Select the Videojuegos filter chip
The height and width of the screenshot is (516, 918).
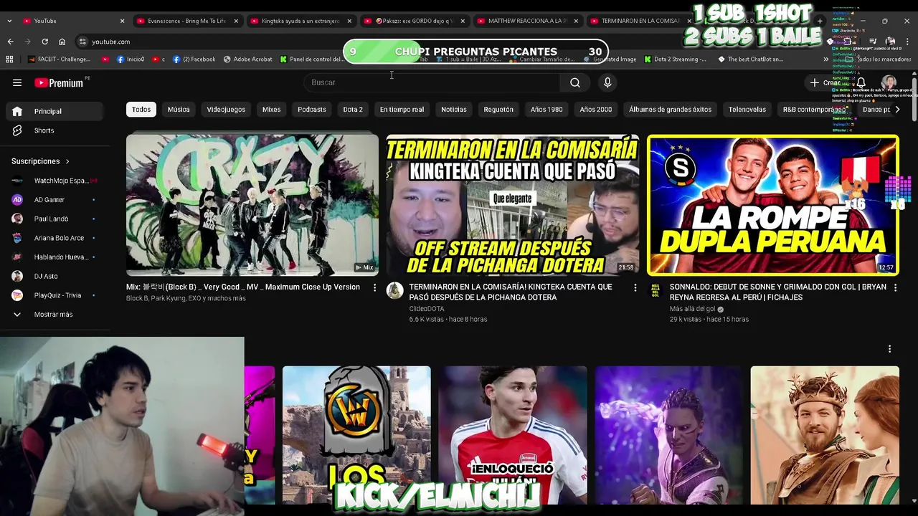(226, 110)
